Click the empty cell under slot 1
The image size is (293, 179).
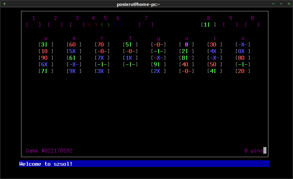34,25
